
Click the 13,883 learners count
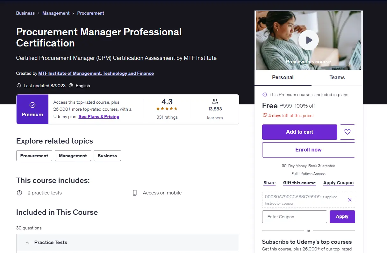pyautogui.click(x=215, y=109)
